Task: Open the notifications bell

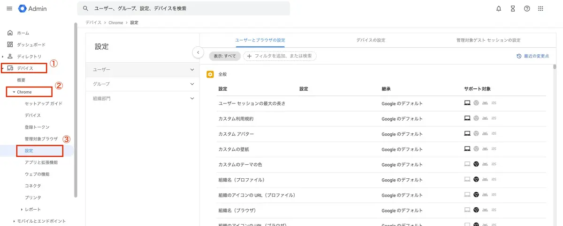Action: [499, 8]
